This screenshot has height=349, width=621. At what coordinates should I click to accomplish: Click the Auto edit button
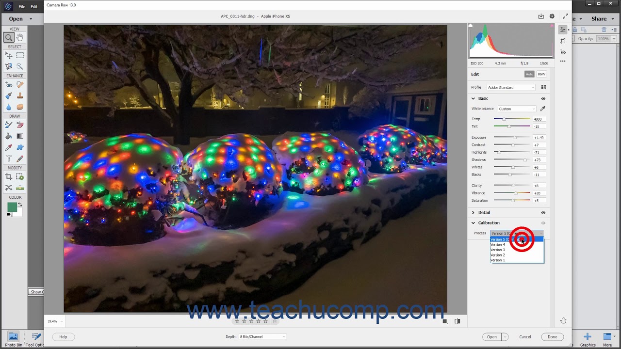(529, 74)
